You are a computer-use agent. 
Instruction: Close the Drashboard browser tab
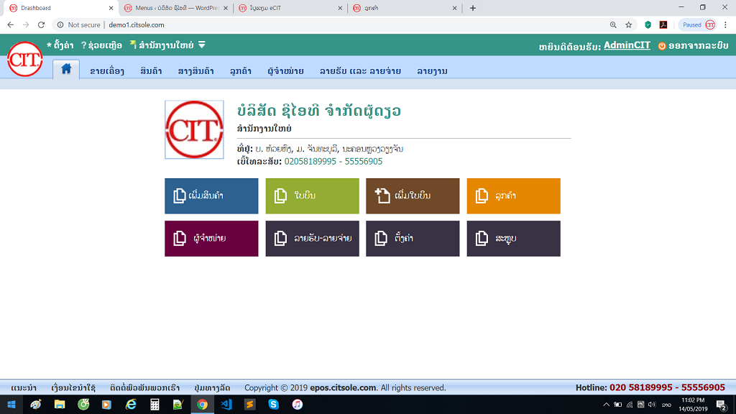tap(111, 8)
